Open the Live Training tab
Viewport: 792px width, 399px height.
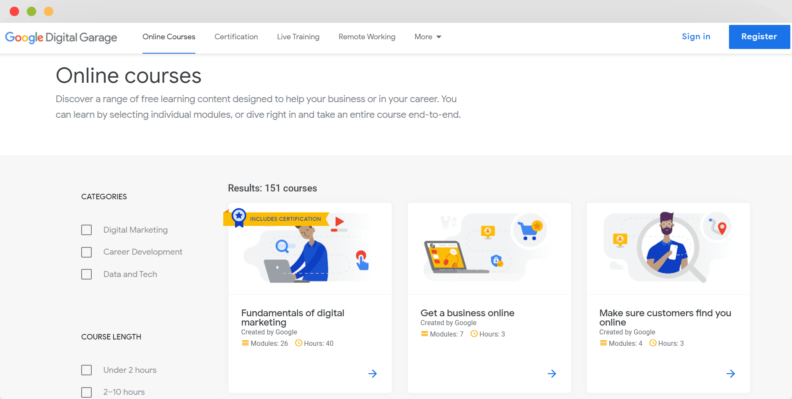point(298,37)
